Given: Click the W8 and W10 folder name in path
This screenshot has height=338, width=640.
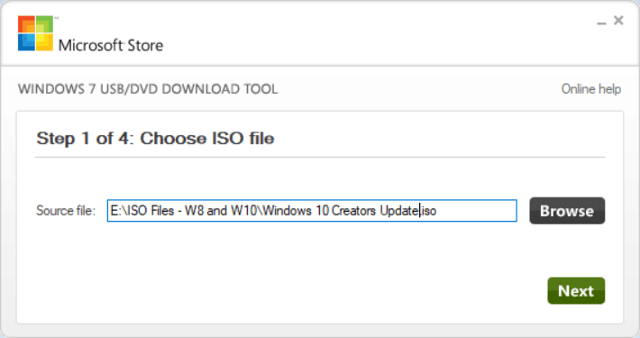Looking at the screenshot, I should tap(220, 211).
